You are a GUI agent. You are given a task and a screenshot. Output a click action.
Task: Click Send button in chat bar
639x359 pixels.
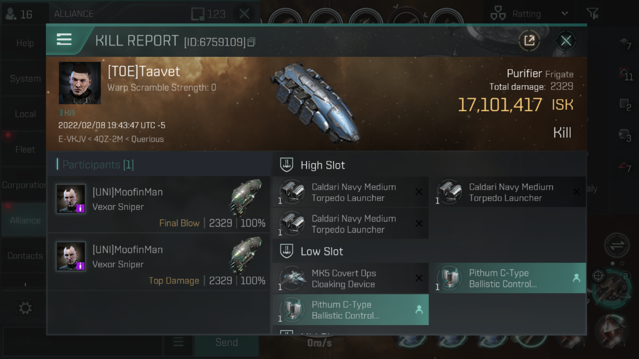[x=226, y=343]
